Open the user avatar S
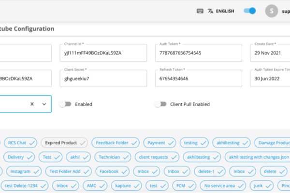This screenshot has height=193, width=290. coord(271,11)
